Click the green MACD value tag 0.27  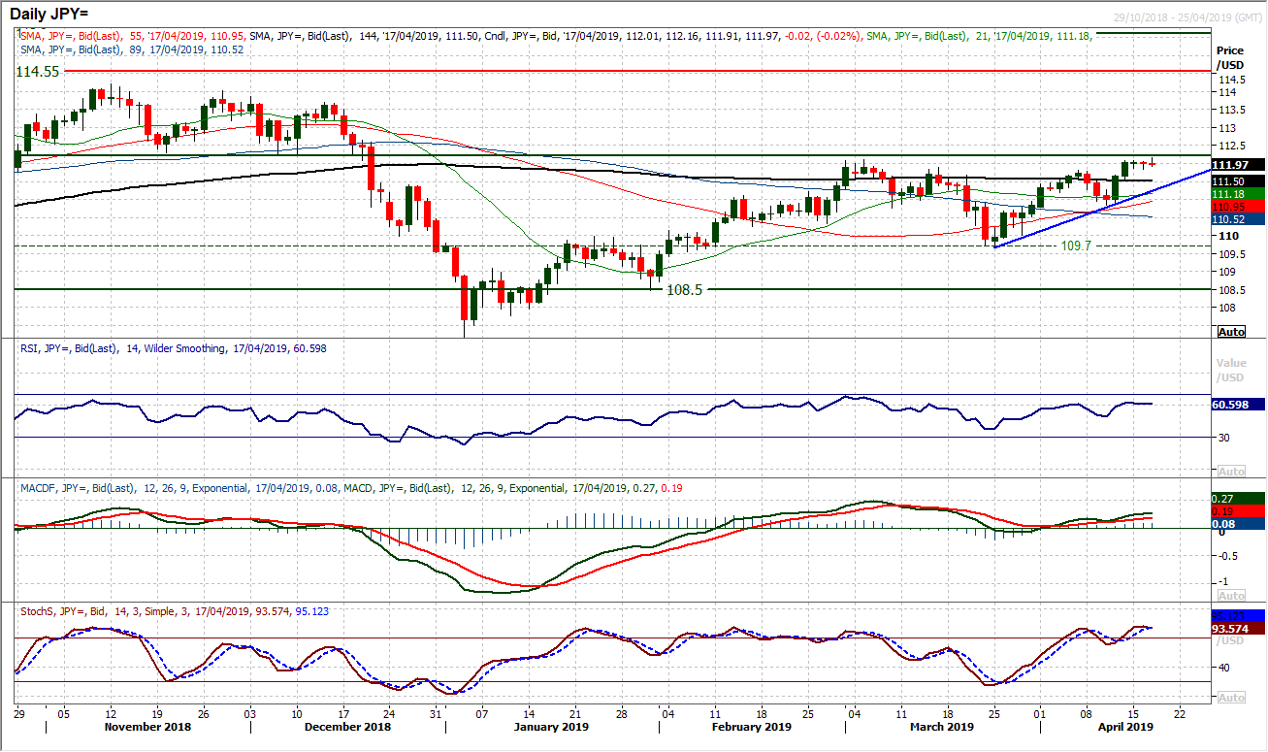tap(1240, 498)
